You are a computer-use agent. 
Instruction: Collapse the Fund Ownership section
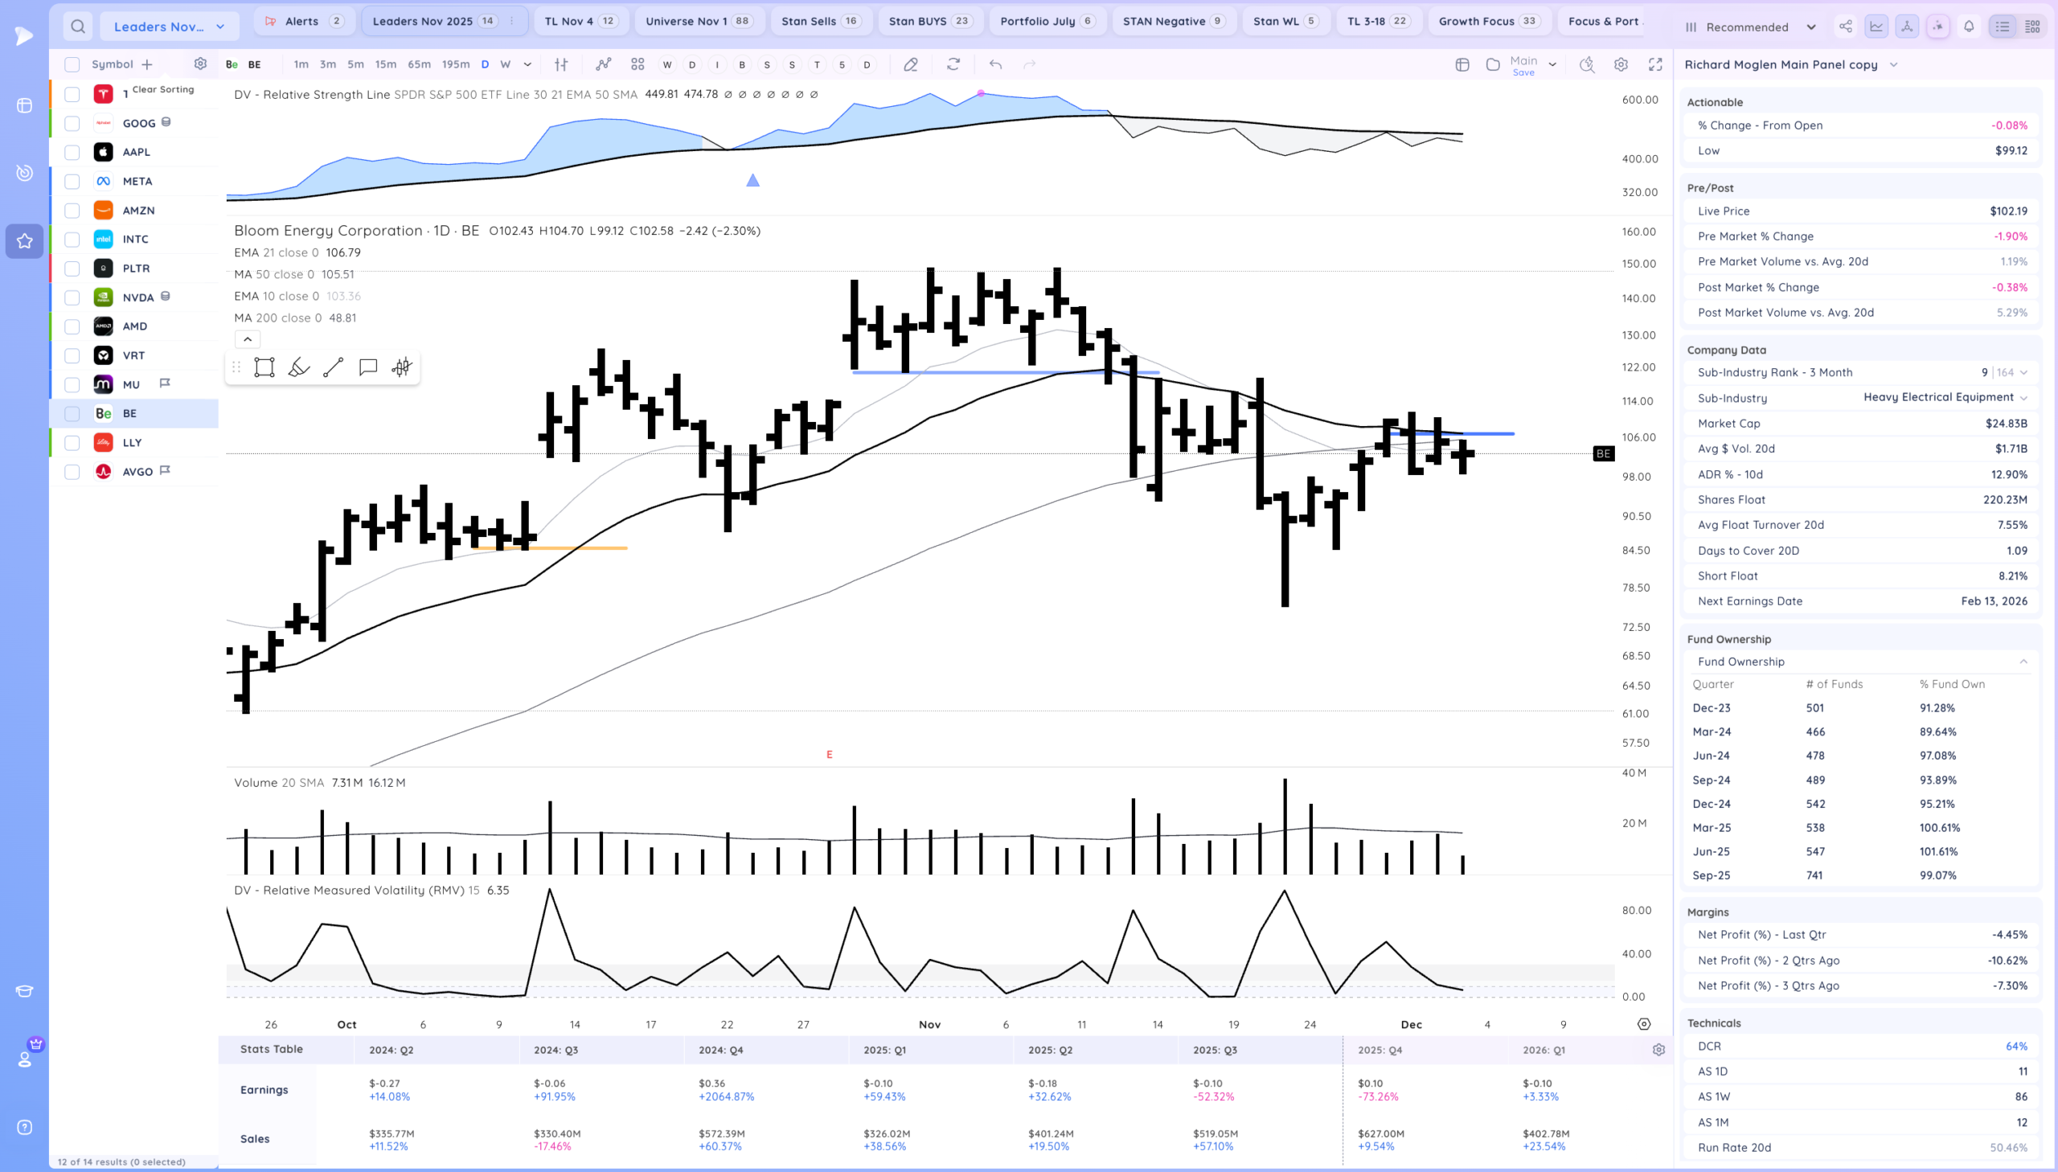click(2023, 662)
